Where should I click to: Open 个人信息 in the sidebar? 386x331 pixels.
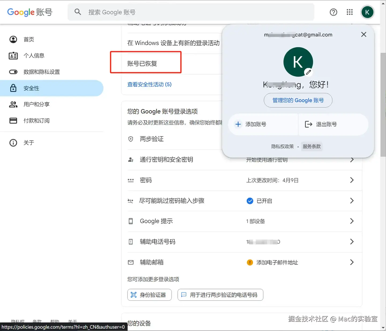(x=52, y=55)
